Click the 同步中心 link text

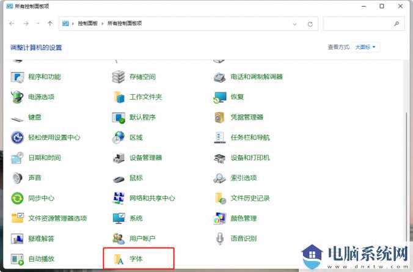click(x=41, y=198)
